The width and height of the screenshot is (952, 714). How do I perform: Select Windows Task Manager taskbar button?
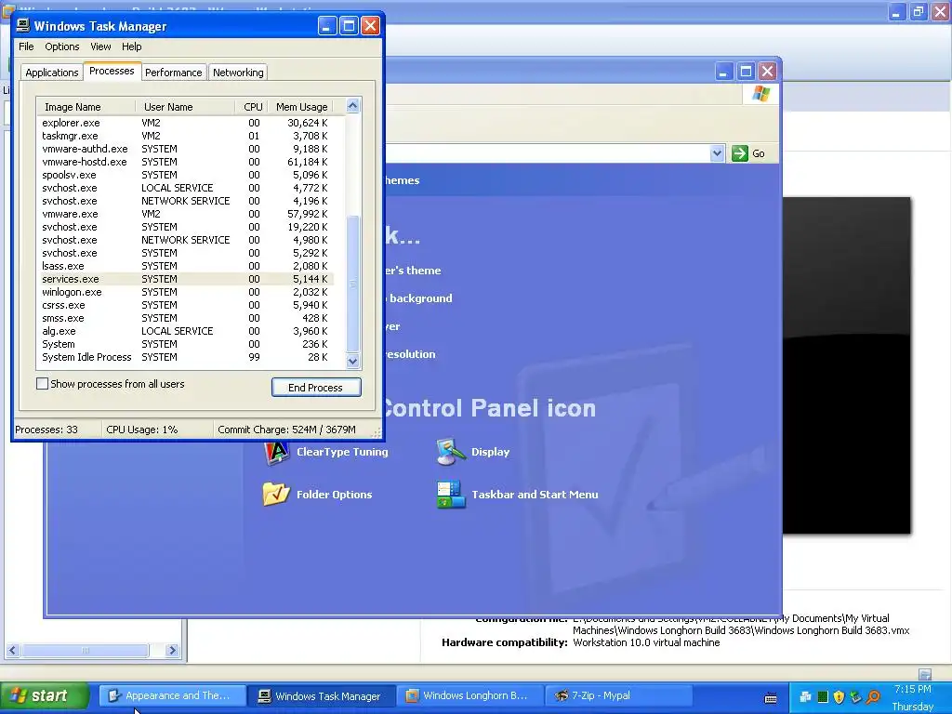(322, 695)
